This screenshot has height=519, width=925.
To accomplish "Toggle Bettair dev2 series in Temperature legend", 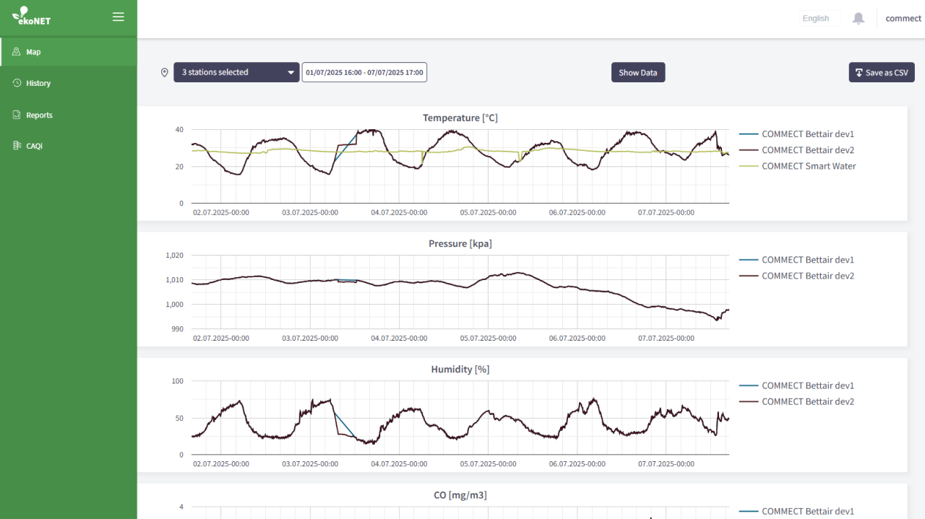I will click(797, 150).
